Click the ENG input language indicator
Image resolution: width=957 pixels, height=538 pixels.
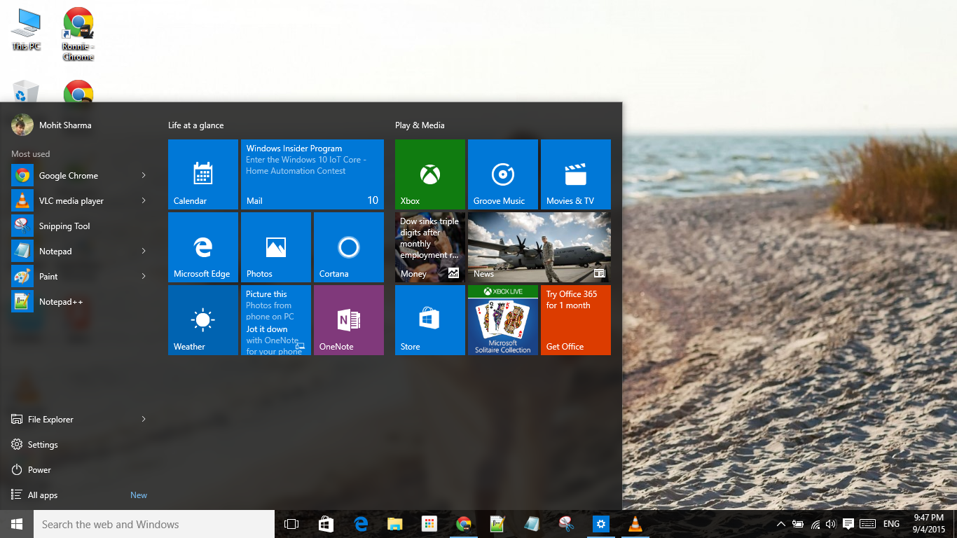pos(891,524)
